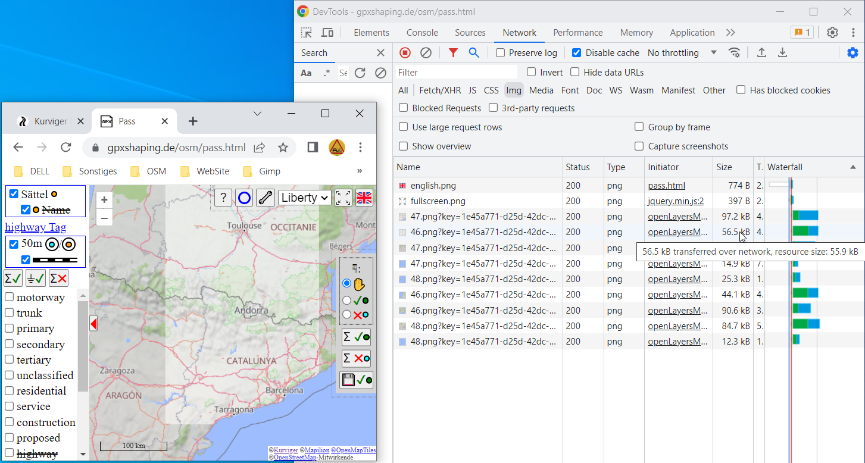This screenshot has height=463, width=865.
Task: Open the Liberty map style dropdown
Action: click(305, 198)
